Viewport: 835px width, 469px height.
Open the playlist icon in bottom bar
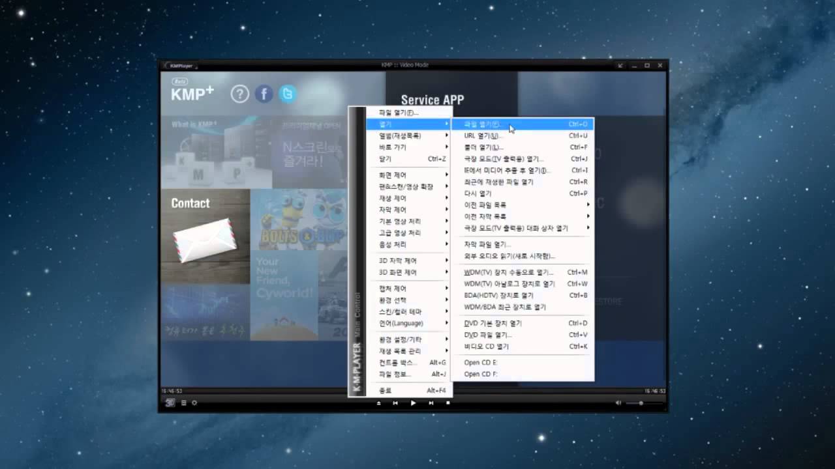tap(184, 403)
